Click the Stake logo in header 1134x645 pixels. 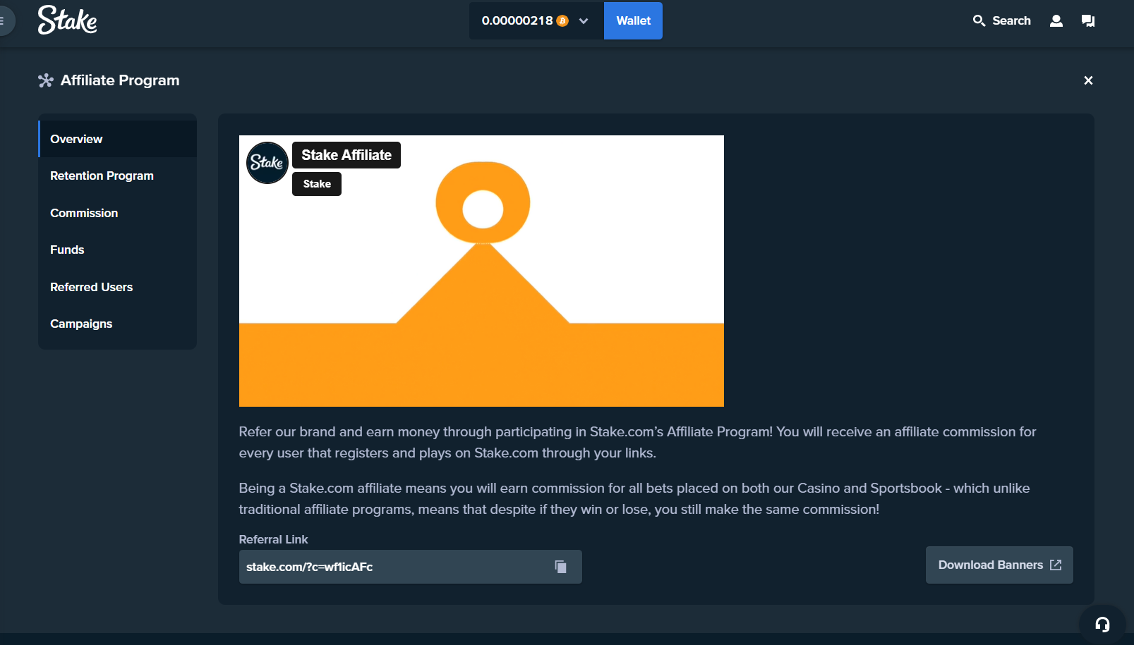67,20
